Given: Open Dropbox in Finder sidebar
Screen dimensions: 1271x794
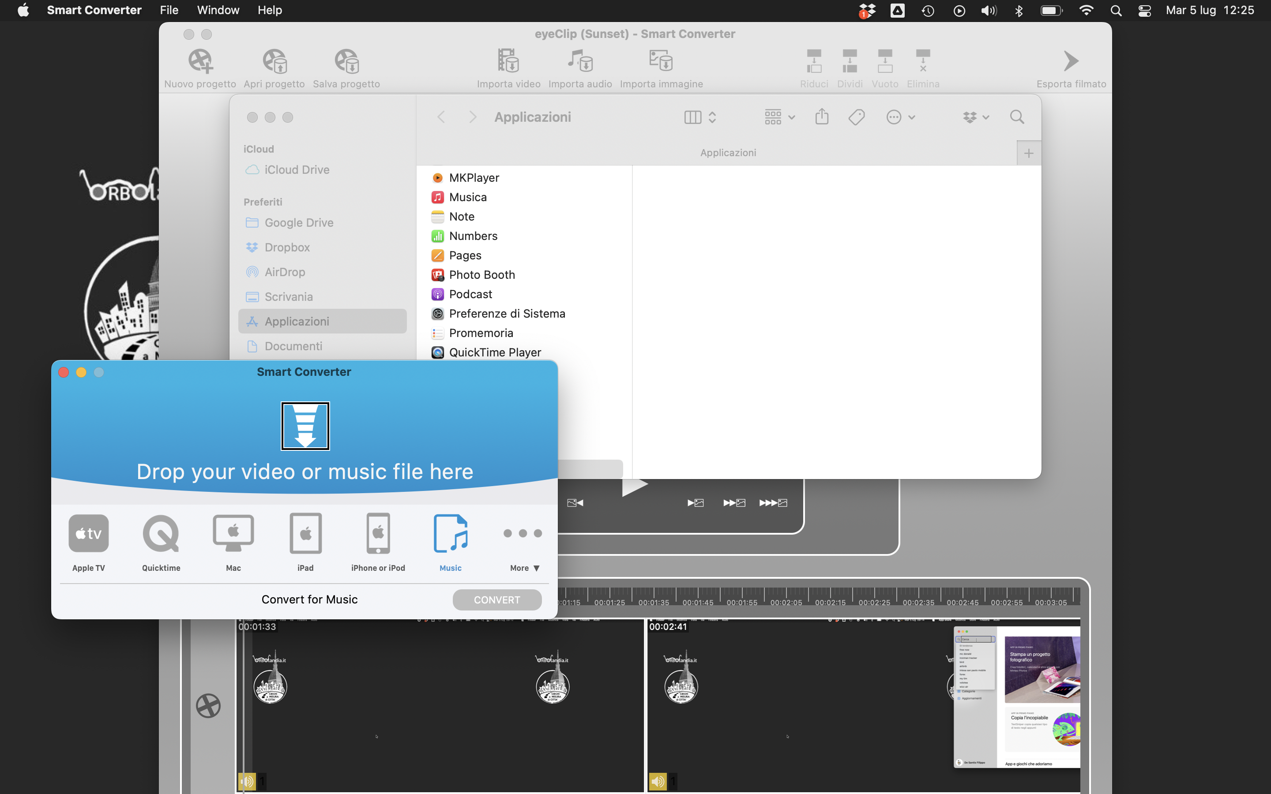Looking at the screenshot, I should point(322,247).
